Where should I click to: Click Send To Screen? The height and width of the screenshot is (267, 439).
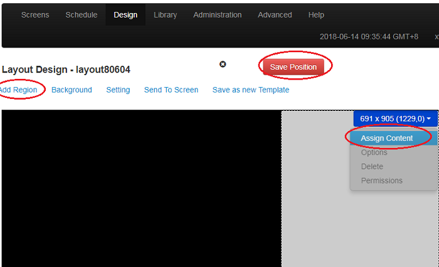(x=171, y=90)
